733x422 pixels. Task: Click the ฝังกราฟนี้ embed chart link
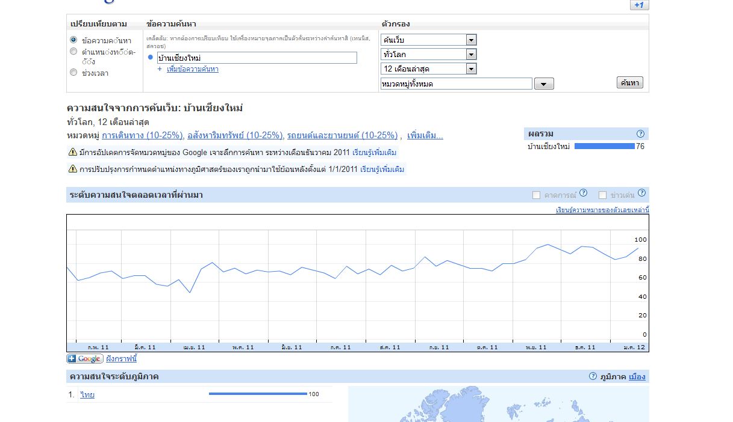(x=122, y=359)
